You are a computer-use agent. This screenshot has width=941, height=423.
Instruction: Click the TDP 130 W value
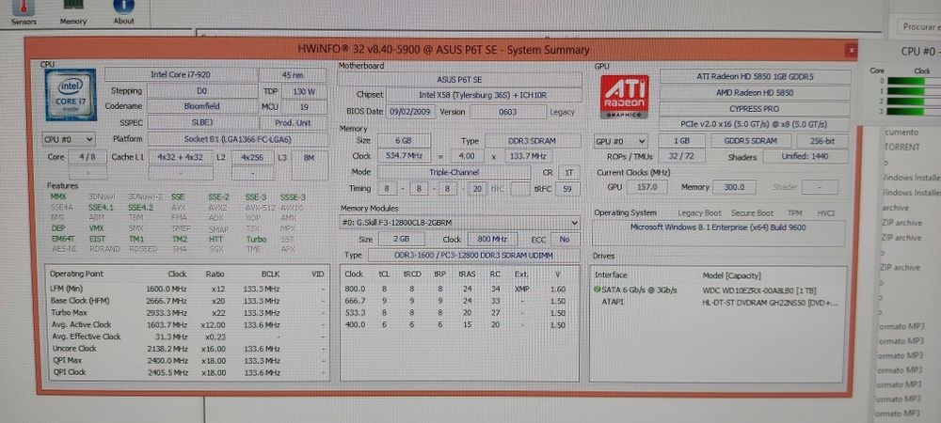(302, 92)
